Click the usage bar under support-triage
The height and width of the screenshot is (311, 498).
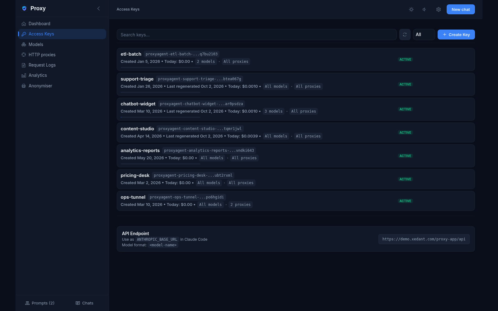(x=161, y=92)
